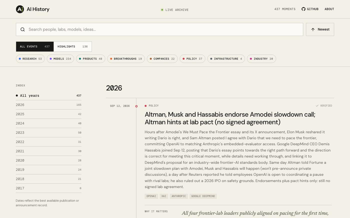350x218 pixels.
Task: Select All years in the index
Action: pyautogui.click(x=48, y=96)
